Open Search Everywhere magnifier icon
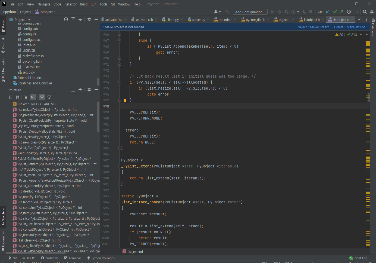 tap(365, 12)
